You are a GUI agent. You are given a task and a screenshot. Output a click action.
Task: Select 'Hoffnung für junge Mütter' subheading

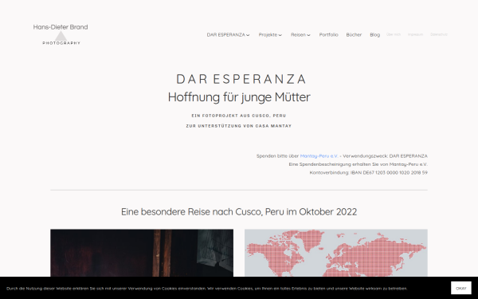[239, 97]
